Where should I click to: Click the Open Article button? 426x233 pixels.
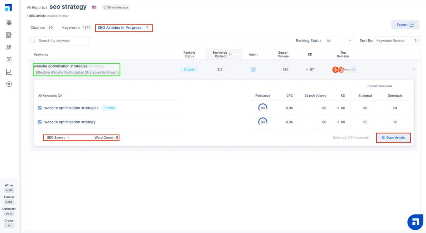393,138
